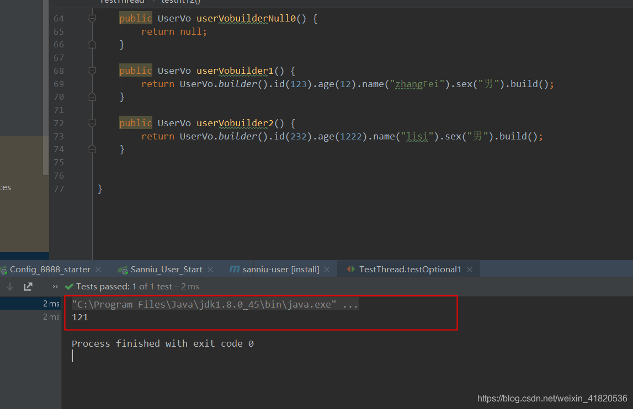633x409 pixels.
Task: Click line number 73 in the gutter
Action: click(59, 136)
